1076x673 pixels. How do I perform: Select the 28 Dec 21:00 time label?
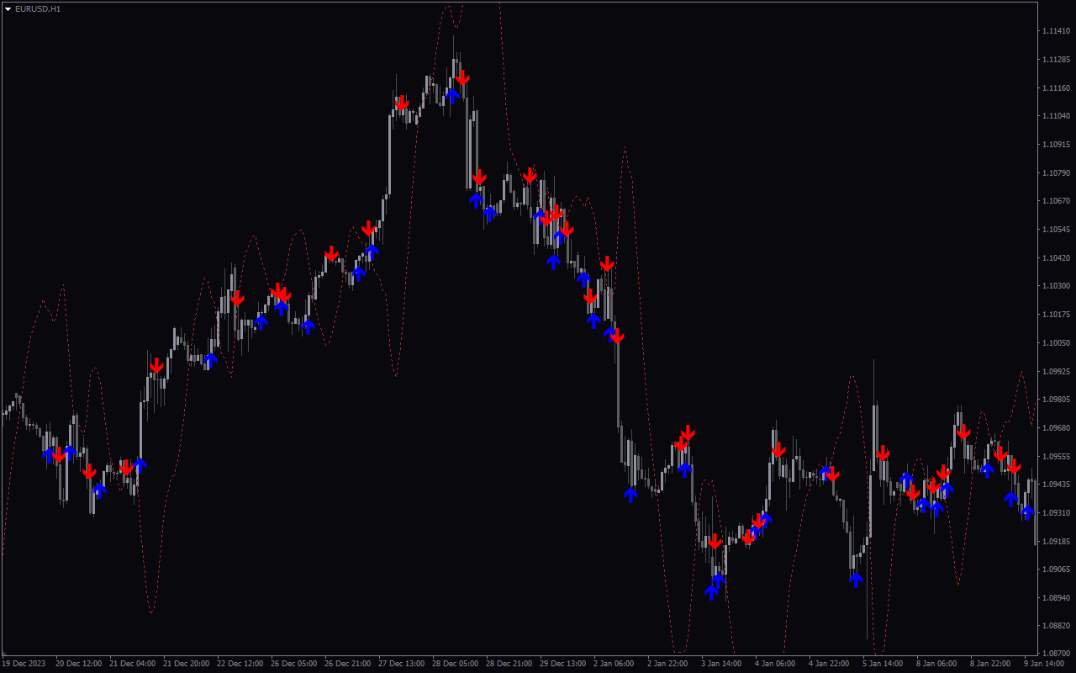tap(509, 664)
